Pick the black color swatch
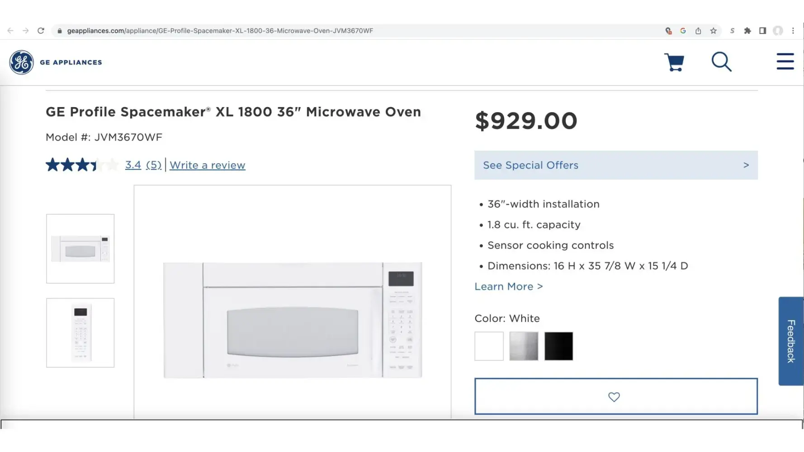Screen dimensions: 804x452 point(558,346)
